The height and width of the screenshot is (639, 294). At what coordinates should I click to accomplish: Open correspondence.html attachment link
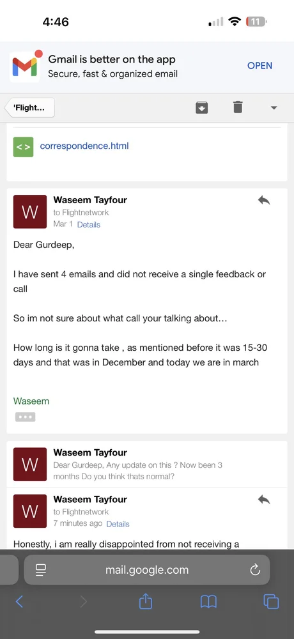(x=84, y=146)
